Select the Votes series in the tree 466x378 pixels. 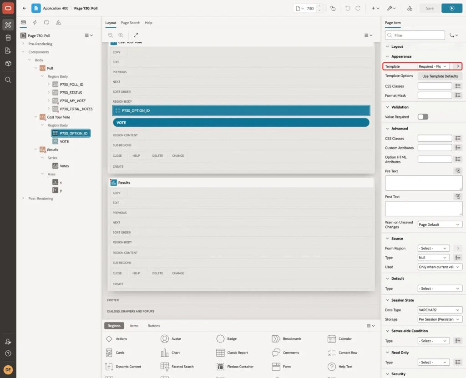tap(64, 166)
